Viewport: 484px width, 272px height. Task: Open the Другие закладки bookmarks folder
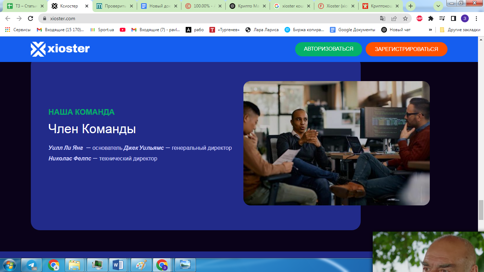tap(460, 30)
